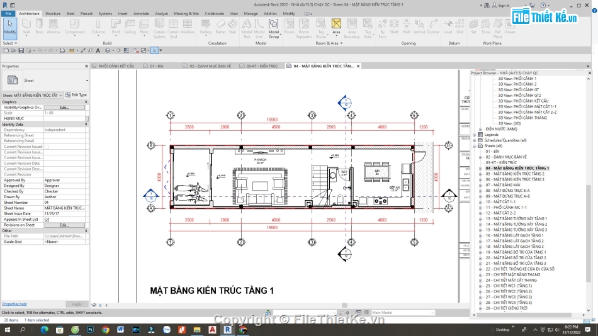
Task: Close the 04 - MẶT BẰNG KIẾN TRÚC tab
Action: click(x=358, y=66)
